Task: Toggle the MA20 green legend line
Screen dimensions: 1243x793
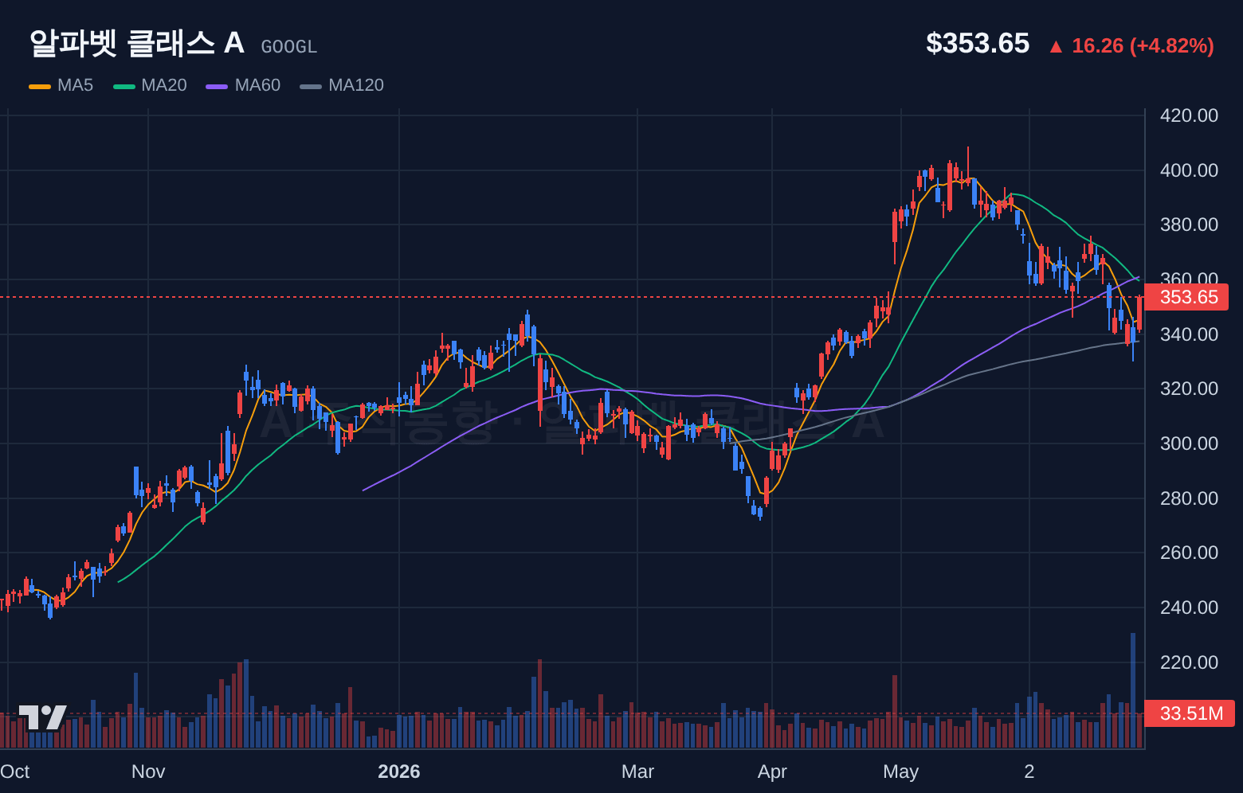Action: coord(124,86)
